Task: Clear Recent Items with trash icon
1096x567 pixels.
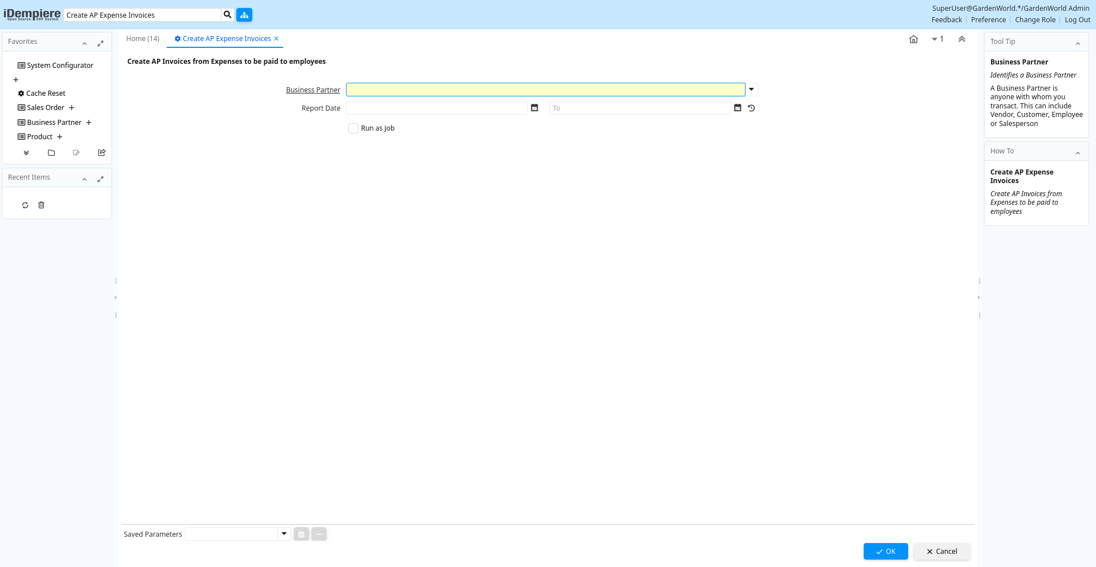Action: pos(41,205)
